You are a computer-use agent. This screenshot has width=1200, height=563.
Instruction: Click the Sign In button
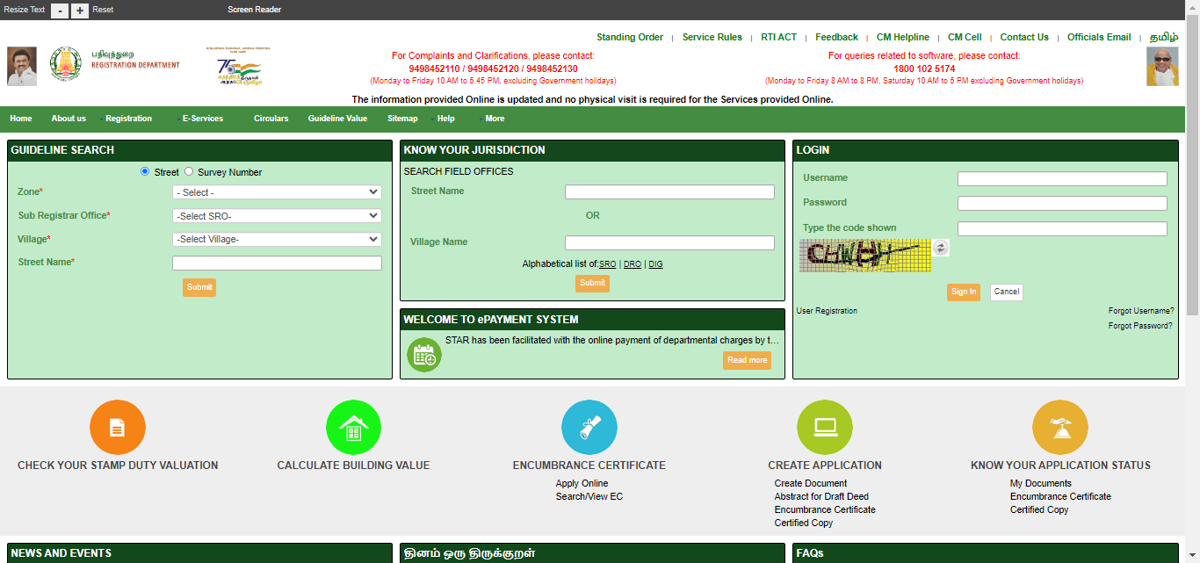tap(963, 292)
